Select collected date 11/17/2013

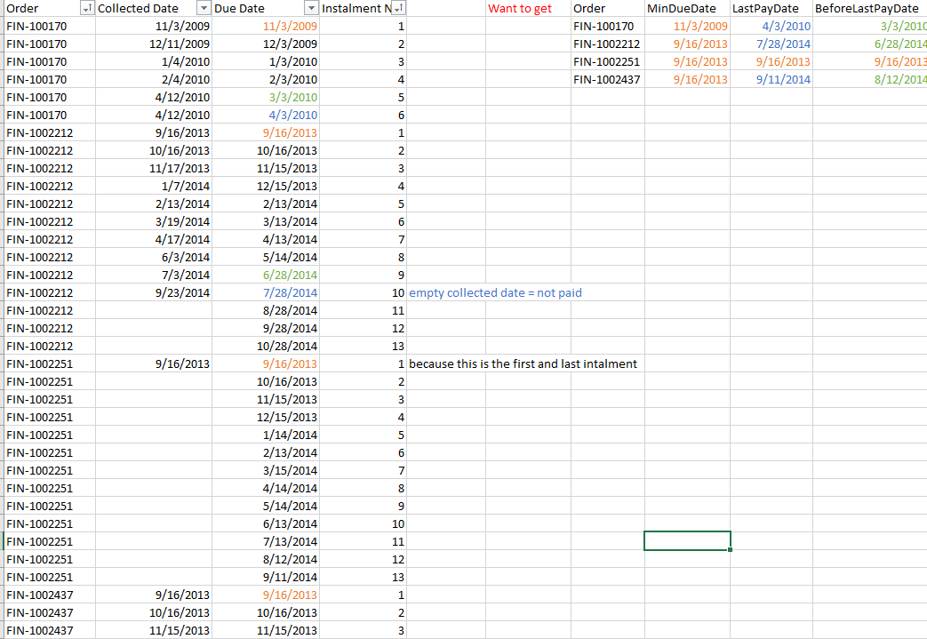154,168
